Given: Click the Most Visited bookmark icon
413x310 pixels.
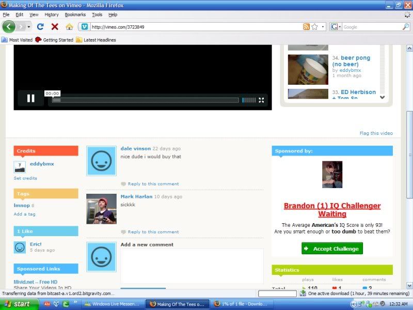Looking at the screenshot, I should click(5, 40).
